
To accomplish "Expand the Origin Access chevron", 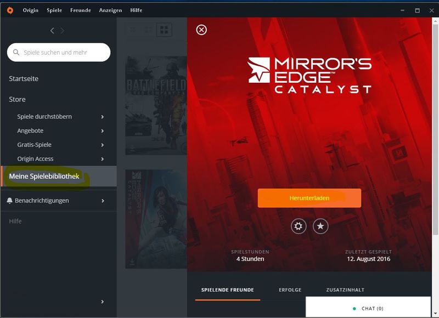I will tap(103, 159).
